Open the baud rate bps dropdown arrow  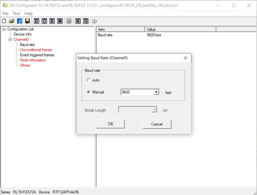[x=156, y=92]
